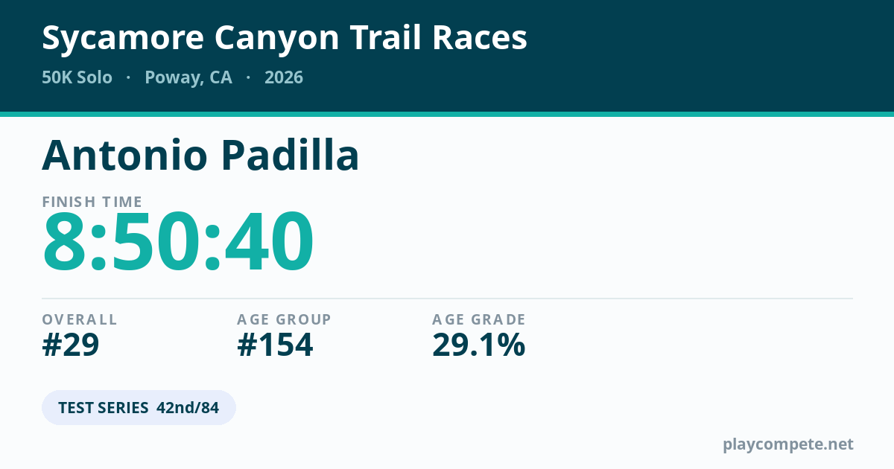This screenshot has height=469, width=894.
Task: Click the teal accent bar under header
Action: 447,114
